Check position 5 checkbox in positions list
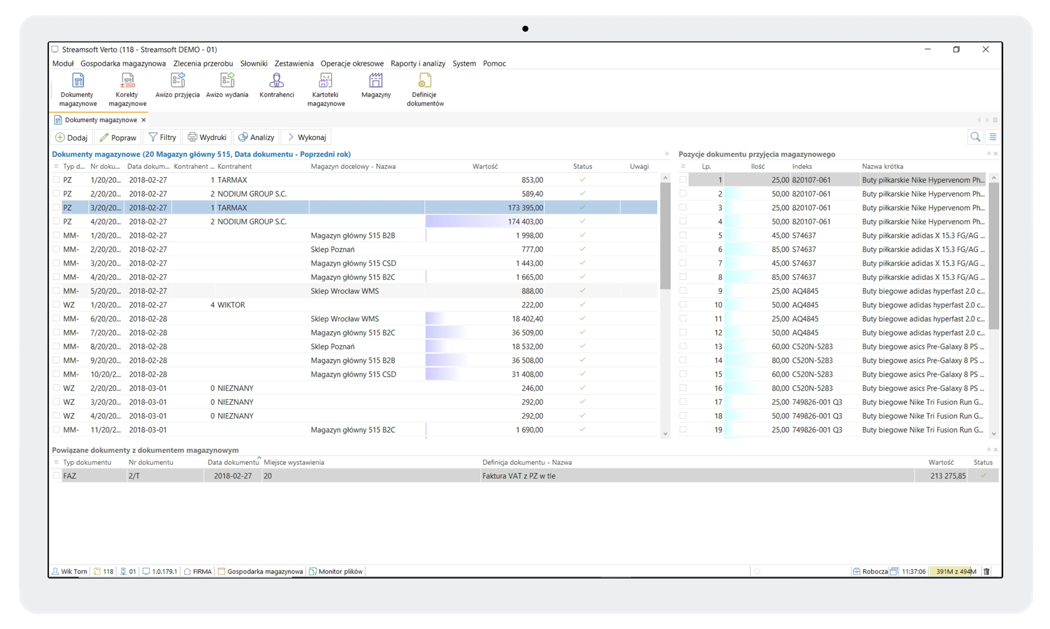The image size is (1050, 629). [683, 235]
